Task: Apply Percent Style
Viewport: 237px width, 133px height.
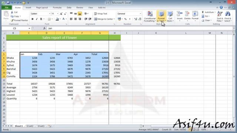Action: click(125, 19)
